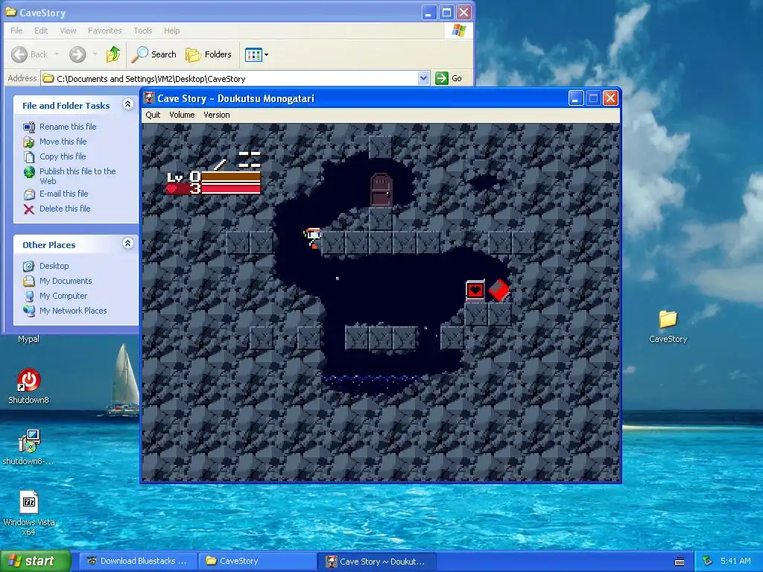The image size is (763, 572).
Task: Click the red X delete icon
Action: pos(29,209)
